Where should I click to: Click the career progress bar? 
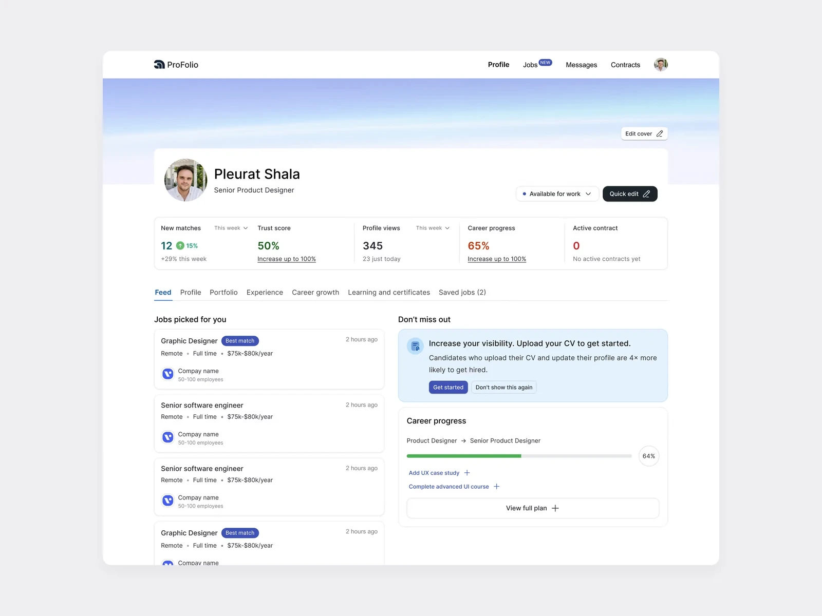(x=519, y=456)
